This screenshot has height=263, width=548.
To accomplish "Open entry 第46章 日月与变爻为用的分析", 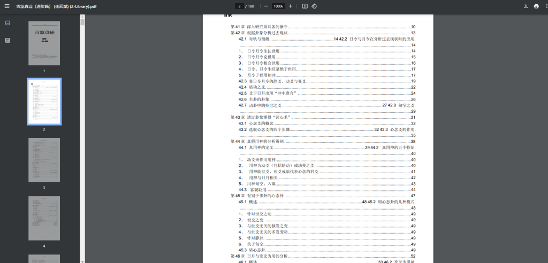I will (323, 256).
